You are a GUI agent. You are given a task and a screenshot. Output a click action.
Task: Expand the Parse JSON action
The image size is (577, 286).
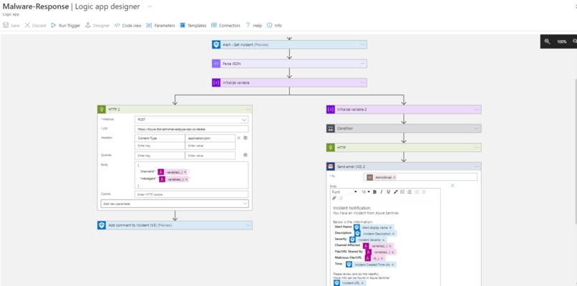point(289,64)
